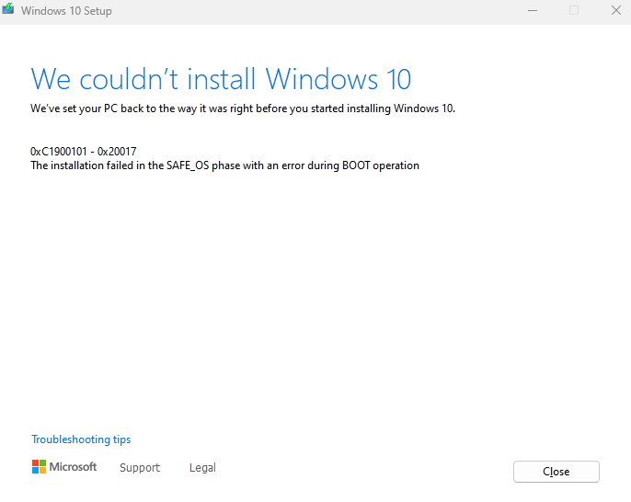
Task: Click the Microsoft logo
Action: (64, 467)
